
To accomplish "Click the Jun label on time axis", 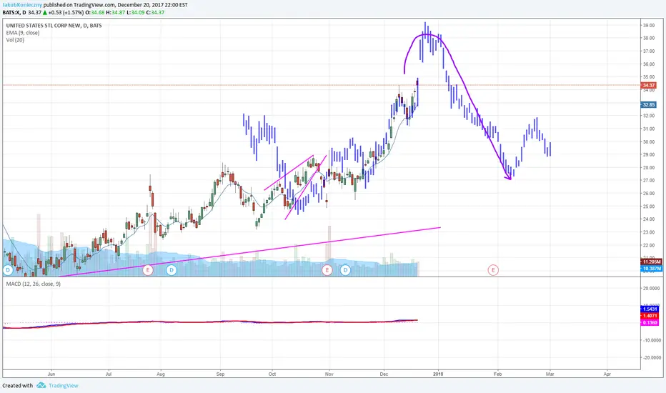I will tap(51, 374).
